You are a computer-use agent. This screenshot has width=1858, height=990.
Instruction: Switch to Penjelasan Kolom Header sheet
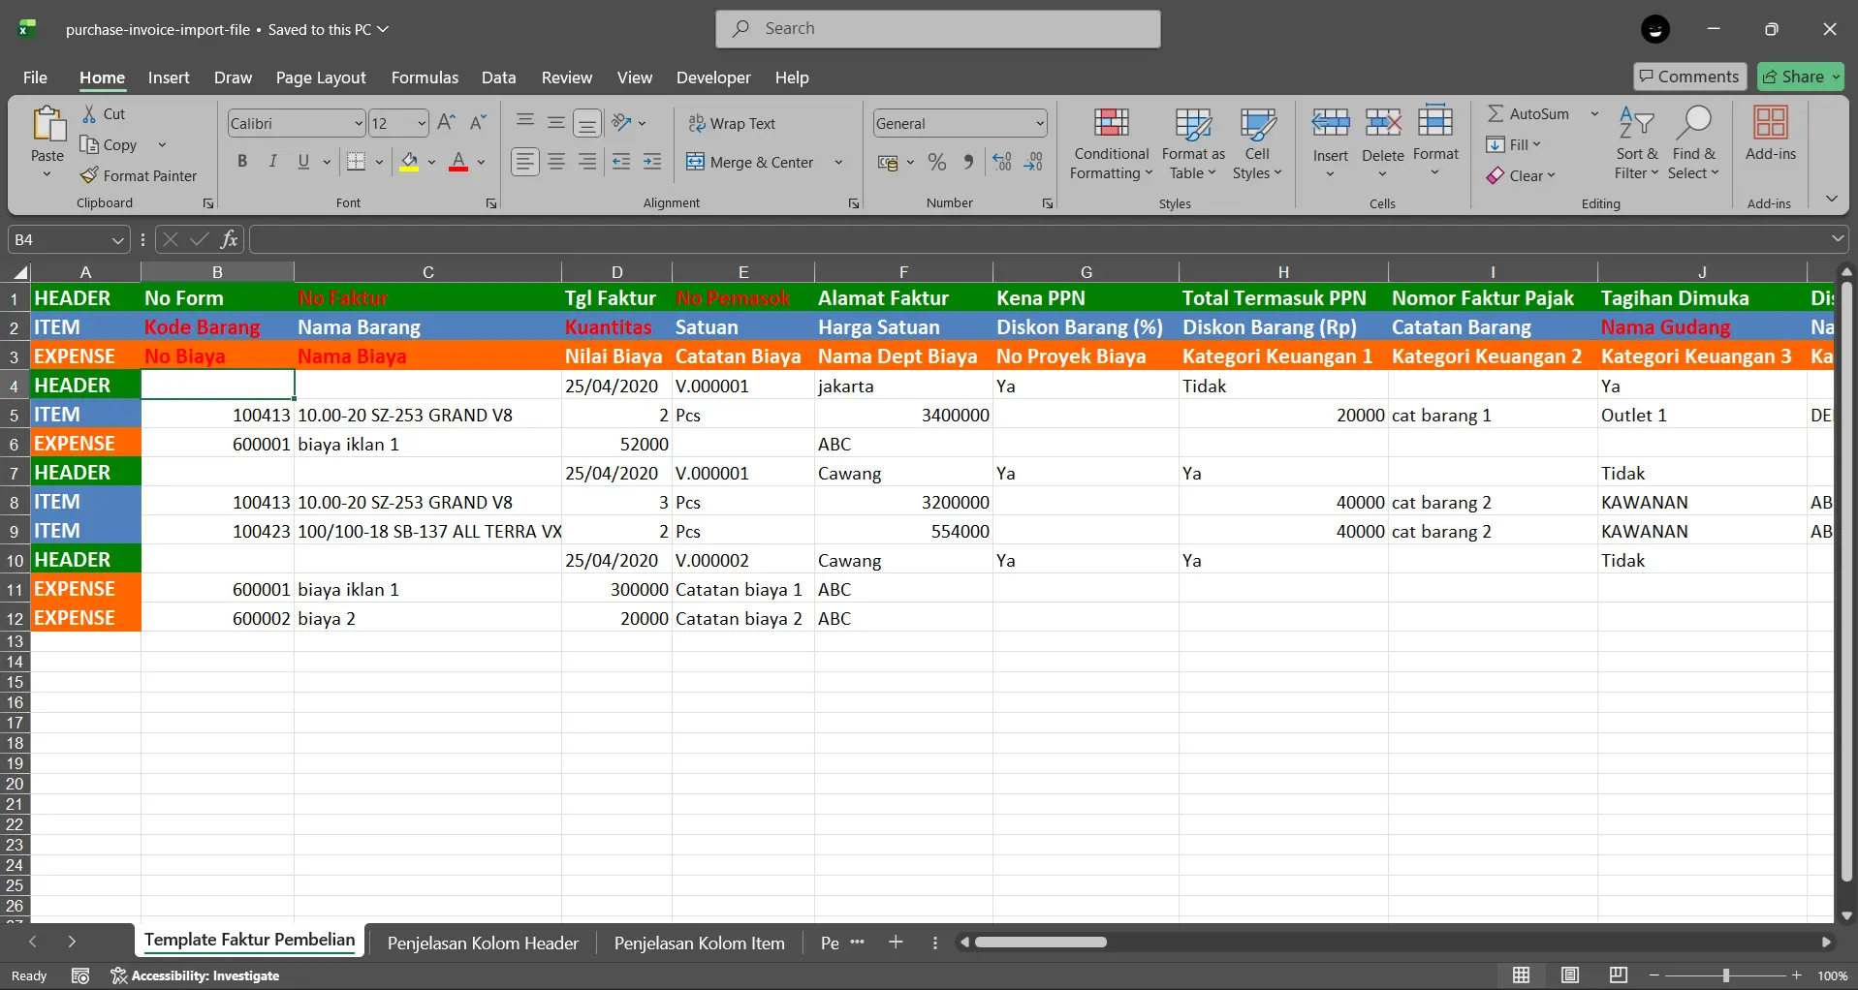tap(483, 943)
